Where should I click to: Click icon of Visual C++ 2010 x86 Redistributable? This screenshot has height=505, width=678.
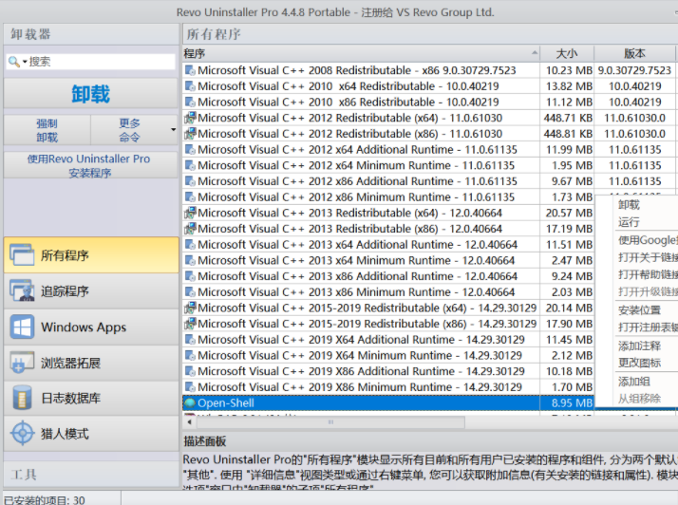coord(190,102)
